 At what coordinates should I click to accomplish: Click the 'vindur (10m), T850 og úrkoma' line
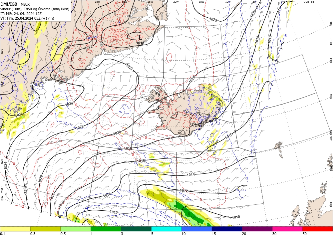click(35, 9)
